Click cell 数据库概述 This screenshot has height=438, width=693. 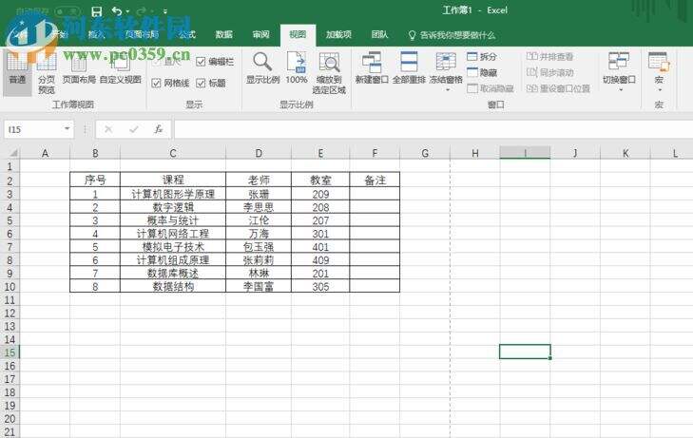pos(173,274)
